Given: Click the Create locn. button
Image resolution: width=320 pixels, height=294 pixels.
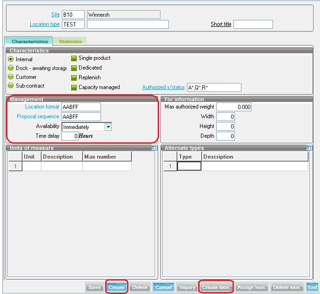Looking at the screenshot, I should coord(216,287).
